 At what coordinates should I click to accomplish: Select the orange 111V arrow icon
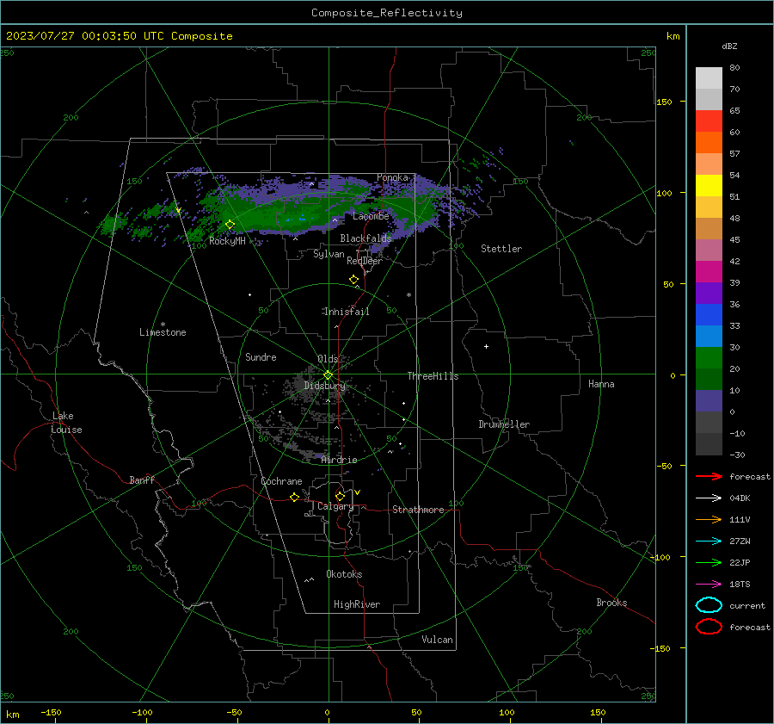click(x=709, y=519)
